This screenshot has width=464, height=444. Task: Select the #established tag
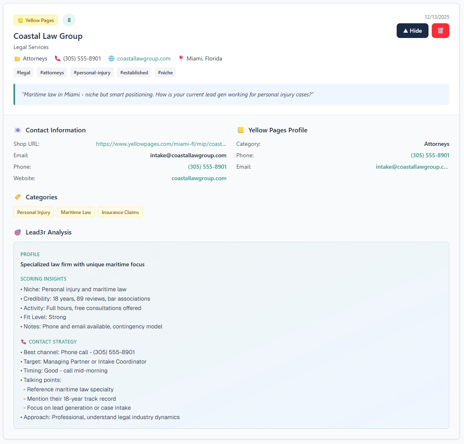134,73
